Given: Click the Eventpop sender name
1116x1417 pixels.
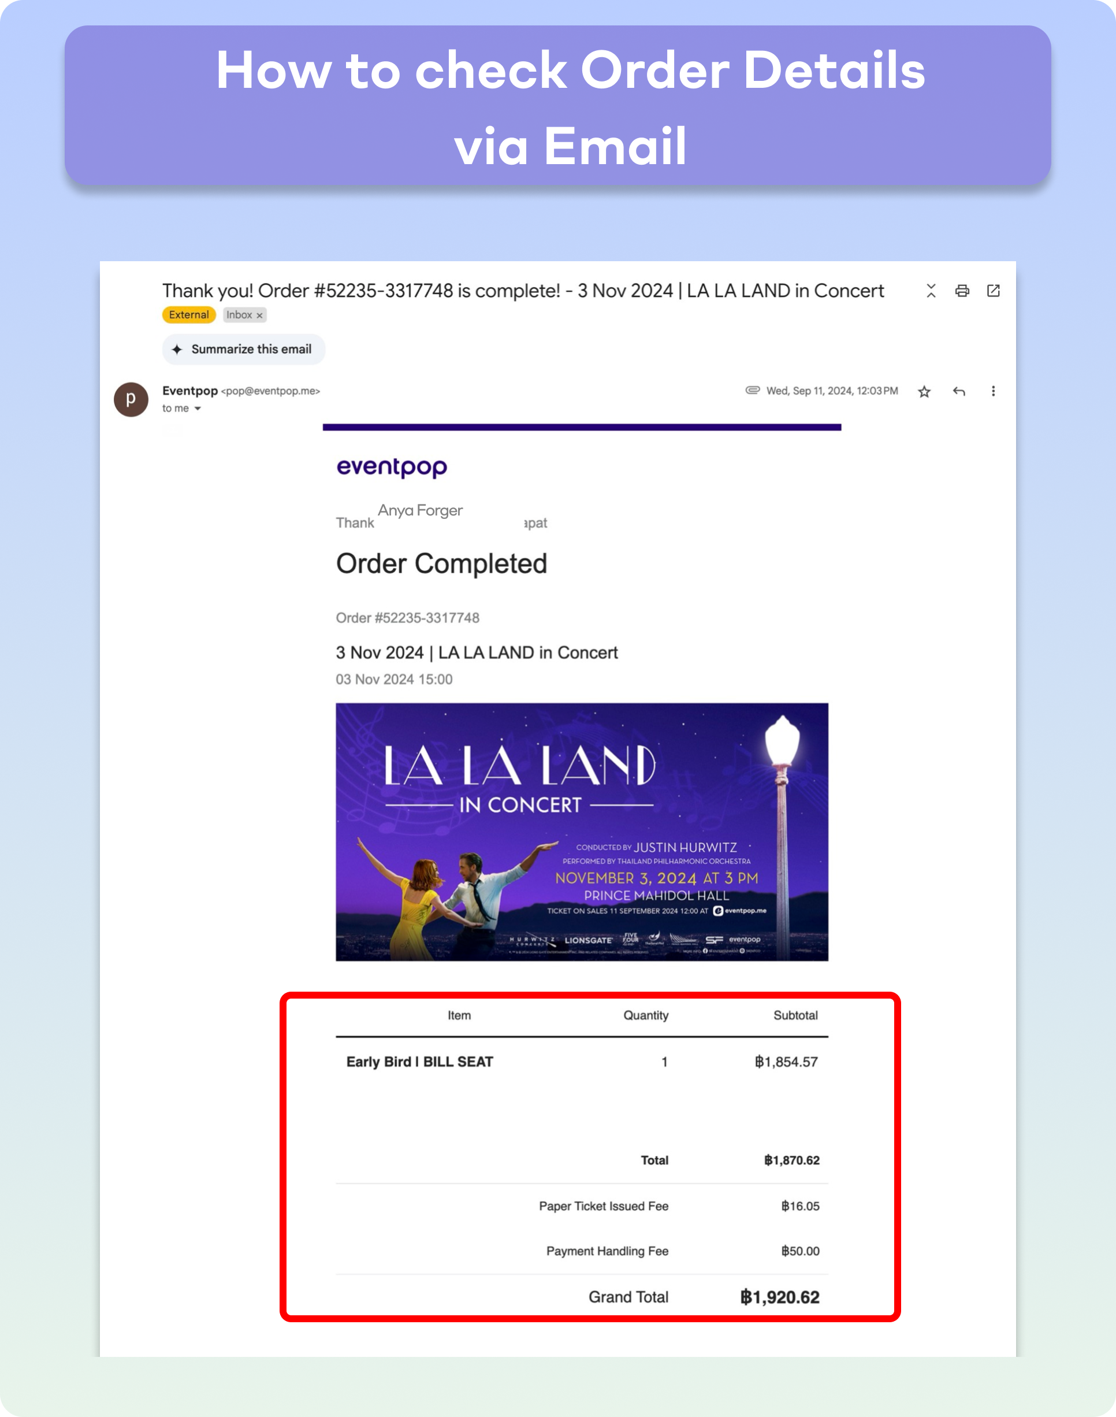Looking at the screenshot, I should pyautogui.click(x=190, y=391).
